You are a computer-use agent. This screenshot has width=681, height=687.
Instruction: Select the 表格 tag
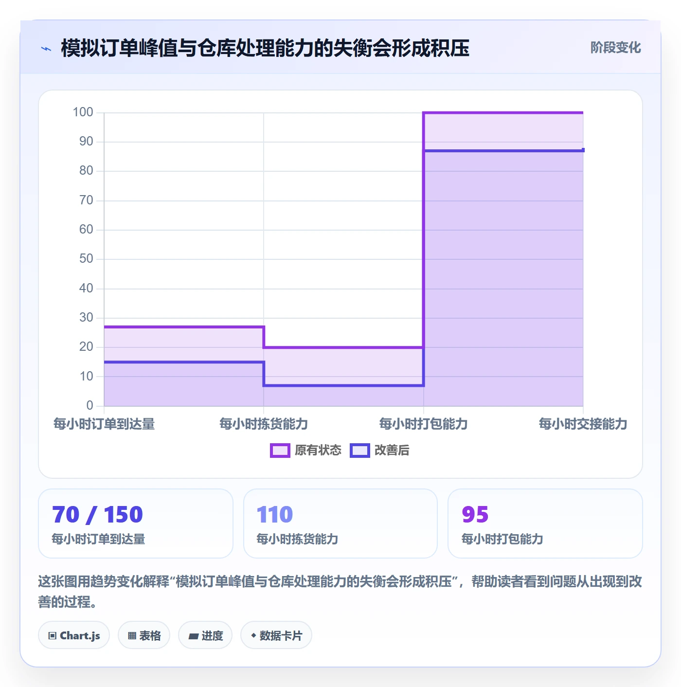pos(144,635)
